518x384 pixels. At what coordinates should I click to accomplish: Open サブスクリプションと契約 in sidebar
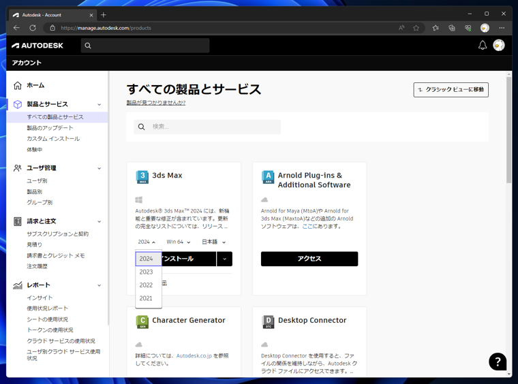(x=57, y=234)
